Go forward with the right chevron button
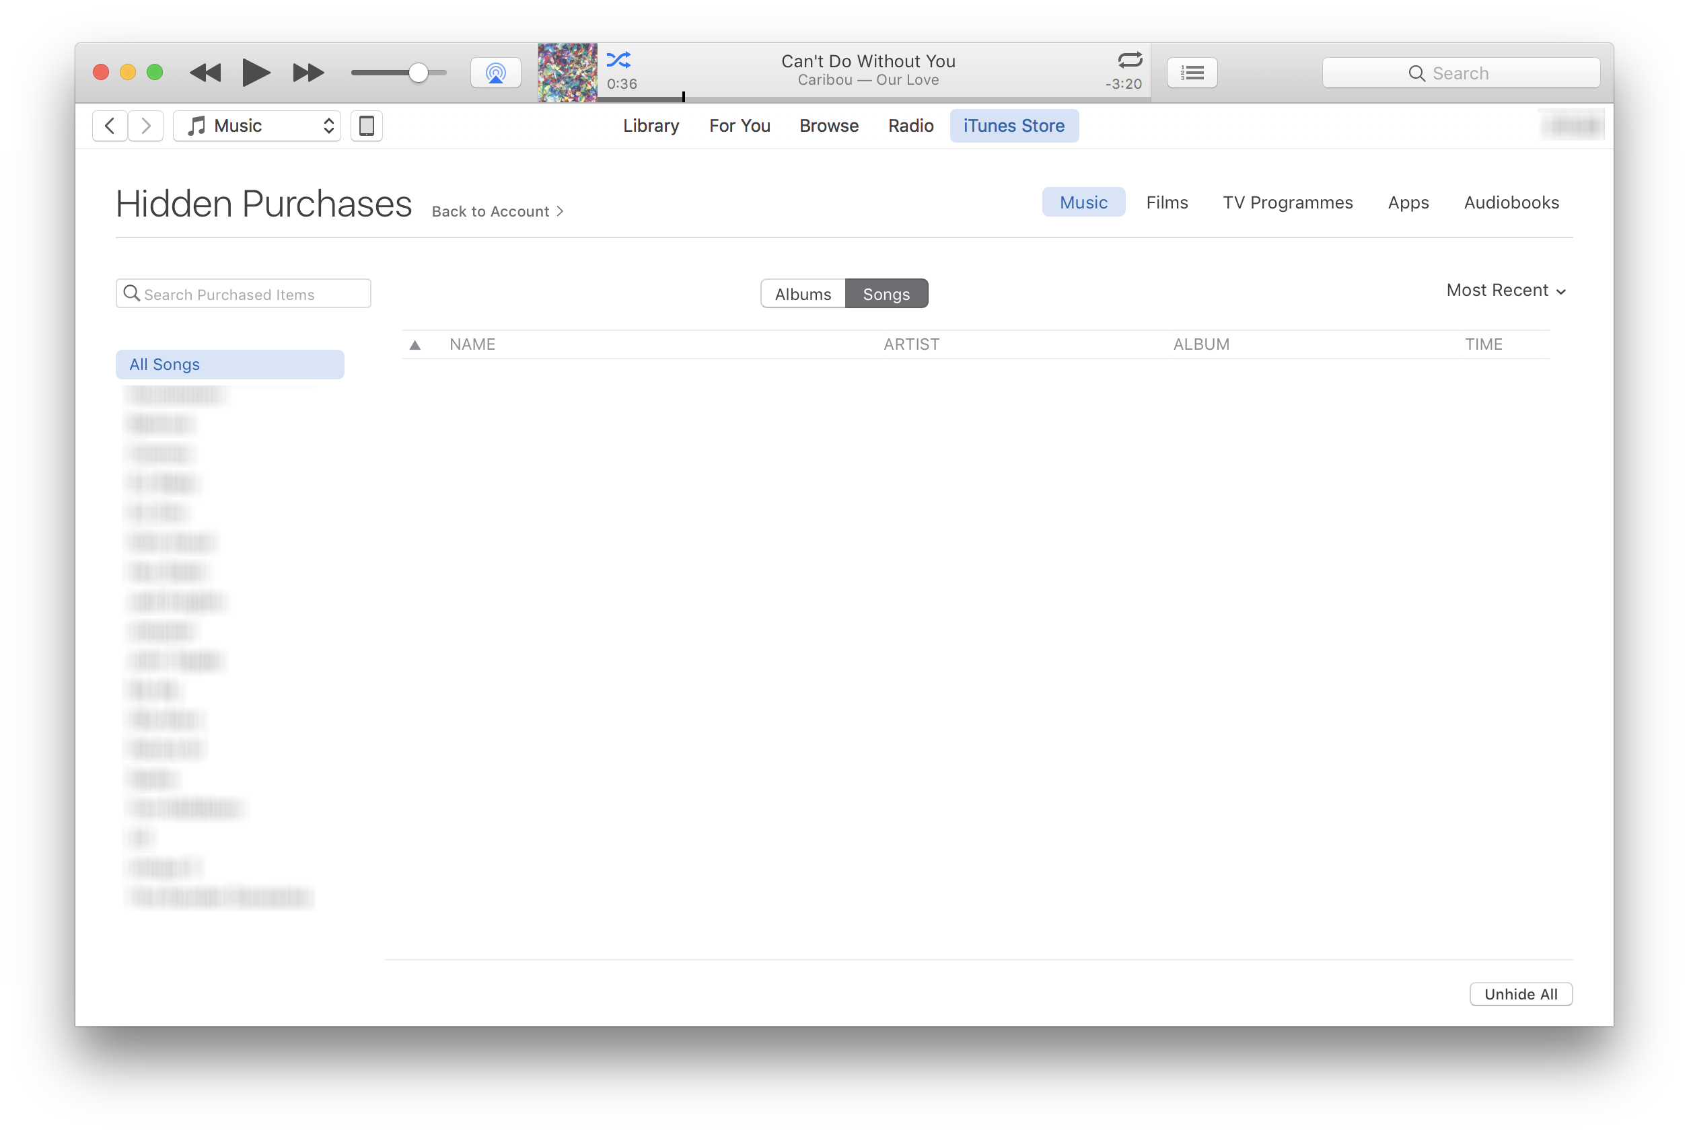 [145, 126]
